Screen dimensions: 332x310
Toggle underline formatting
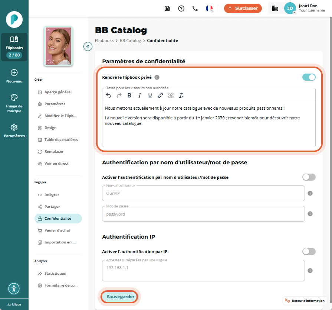[x=150, y=96]
